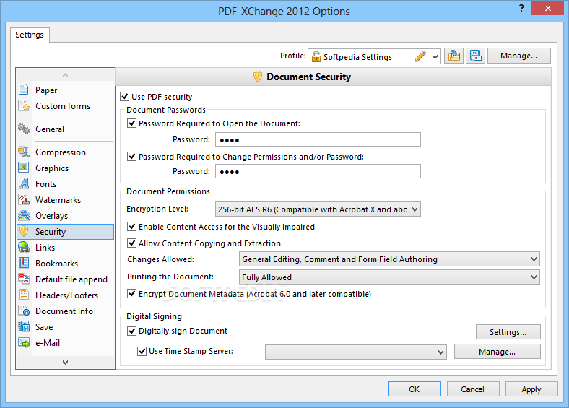Click the Security shield icon in sidebar
Image resolution: width=569 pixels, height=408 pixels.
[x=24, y=231]
